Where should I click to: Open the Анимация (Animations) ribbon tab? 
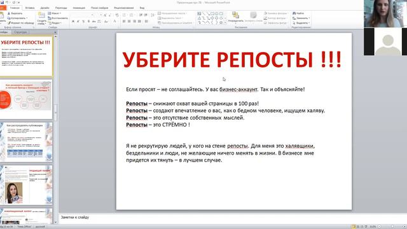pyautogui.click(x=79, y=8)
